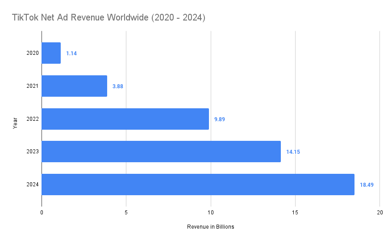Viewport: 392px width, 242px height.
Task: Click the 9.89 data label
Action: (220, 119)
